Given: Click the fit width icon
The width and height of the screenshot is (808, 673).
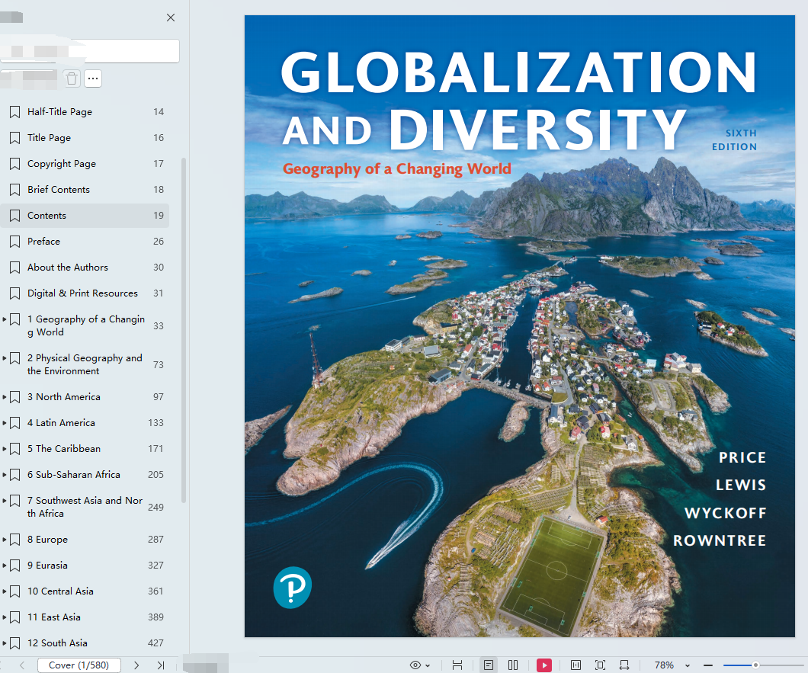Looking at the screenshot, I should (624, 665).
